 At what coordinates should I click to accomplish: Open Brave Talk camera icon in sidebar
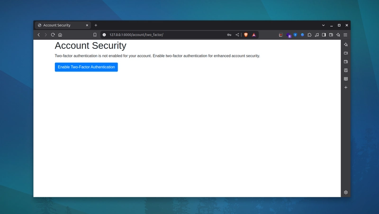[x=346, y=53]
